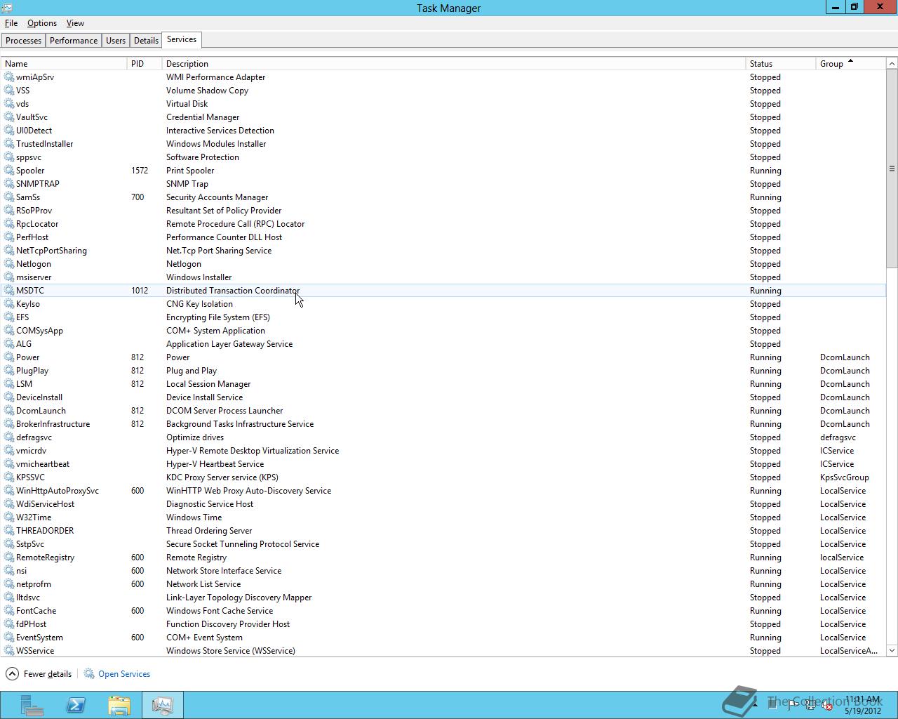This screenshot has width=898, height=719.
Task: Click the Task Manager taskbar icon
Action: coord(163,705)
